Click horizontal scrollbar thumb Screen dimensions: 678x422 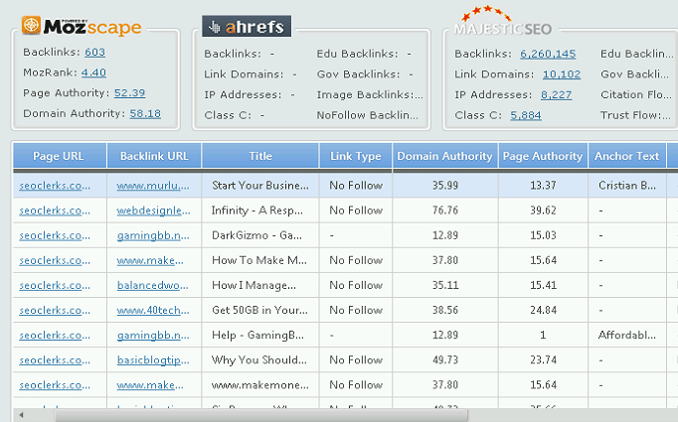tap(260, 415)
